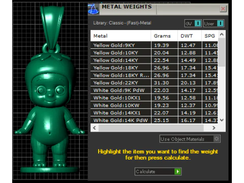Viewport: 244px width, 183px height.
Task: Click the 12.88 DWT value
Action: tap(188, 53)
